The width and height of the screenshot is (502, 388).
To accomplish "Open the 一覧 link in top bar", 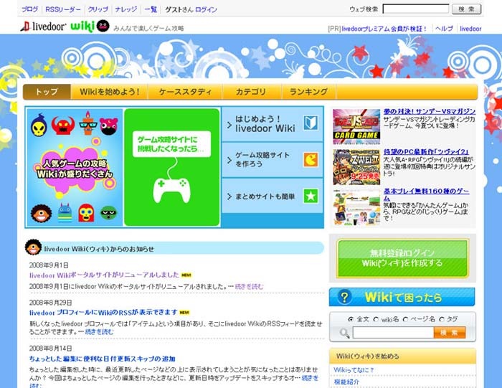I will tap(151, 9).
